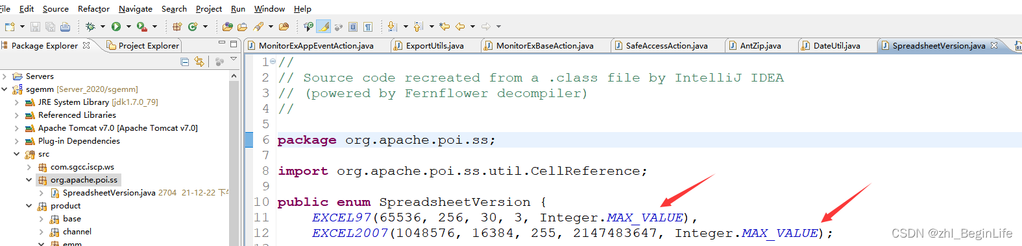Viewport: 1022px width, 246px height.
Task: Switch to DateUtil.java tab
Action: (x=837, y=45)
